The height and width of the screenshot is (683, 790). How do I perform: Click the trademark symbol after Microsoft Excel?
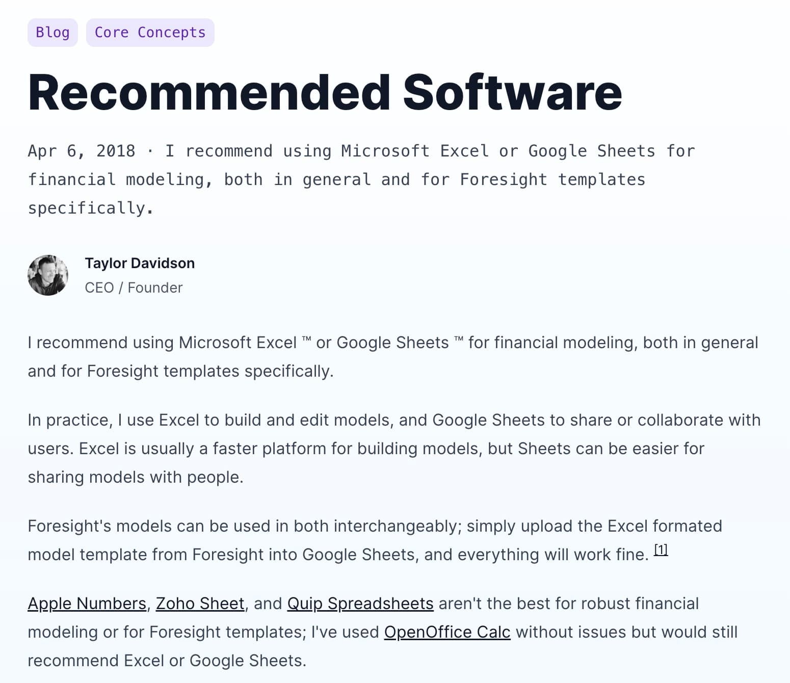click(x=306, y=339)
